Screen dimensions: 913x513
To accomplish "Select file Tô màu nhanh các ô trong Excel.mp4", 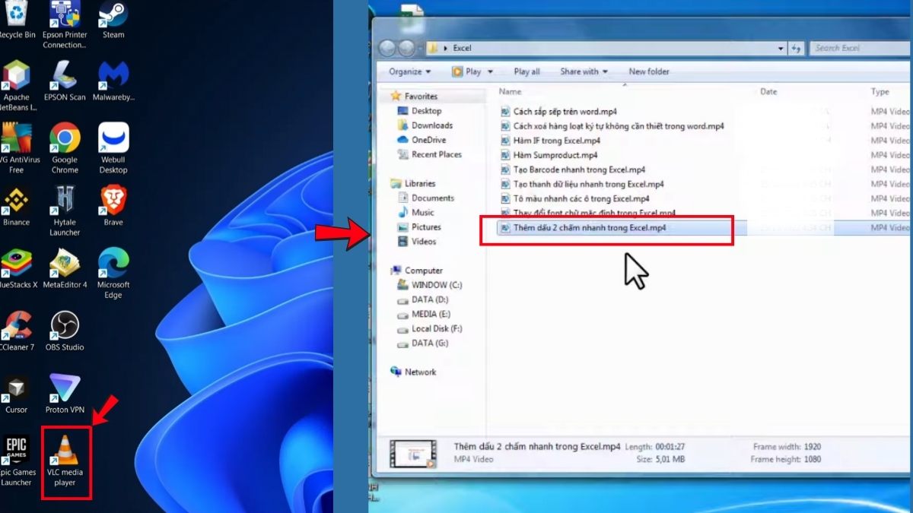I will (x=574, y=198).
